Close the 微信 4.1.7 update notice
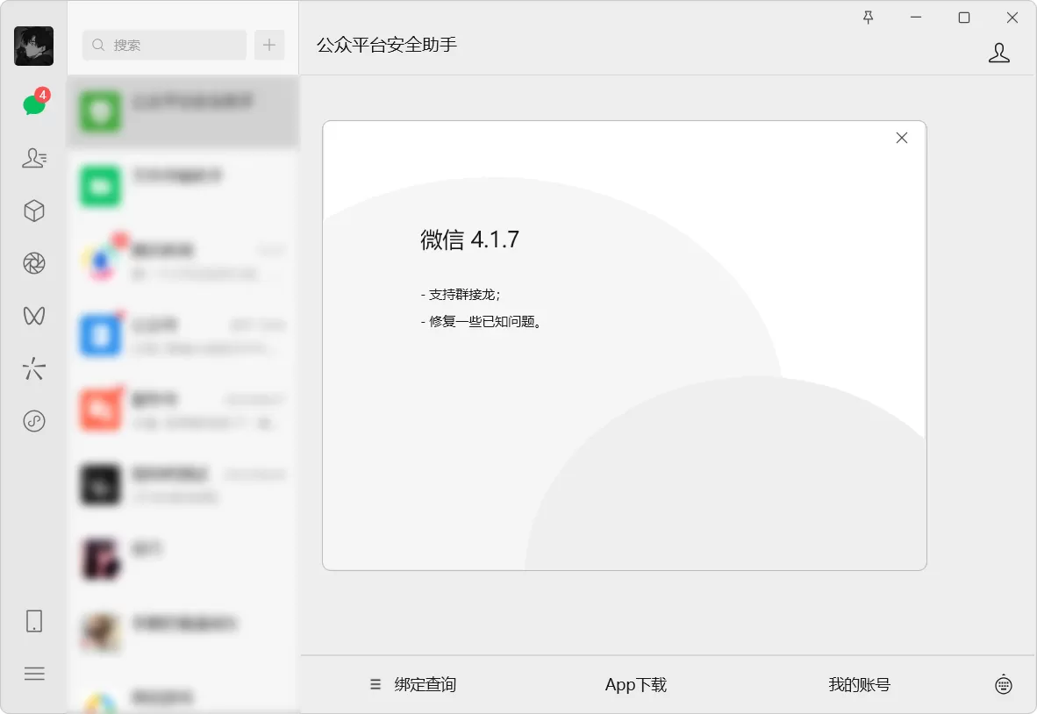 pos(901,137)
